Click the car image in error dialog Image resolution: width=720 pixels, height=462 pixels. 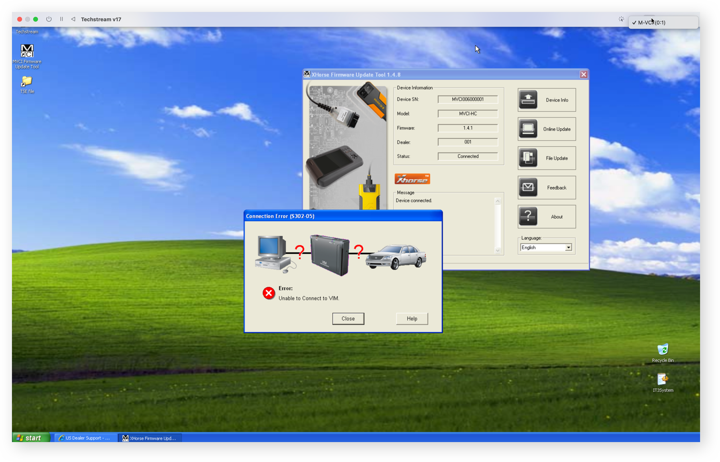coord(396,257)
